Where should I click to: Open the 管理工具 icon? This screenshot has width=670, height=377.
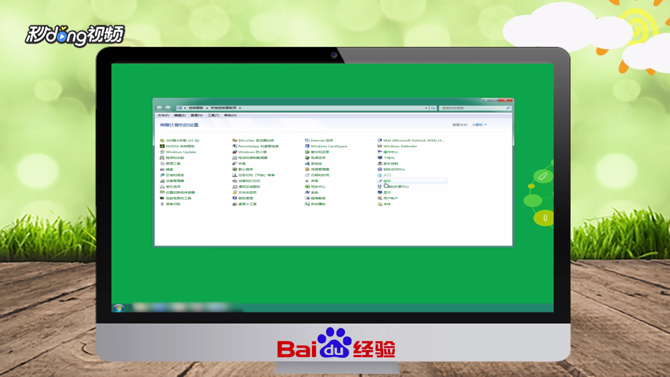tap(162, 163)
